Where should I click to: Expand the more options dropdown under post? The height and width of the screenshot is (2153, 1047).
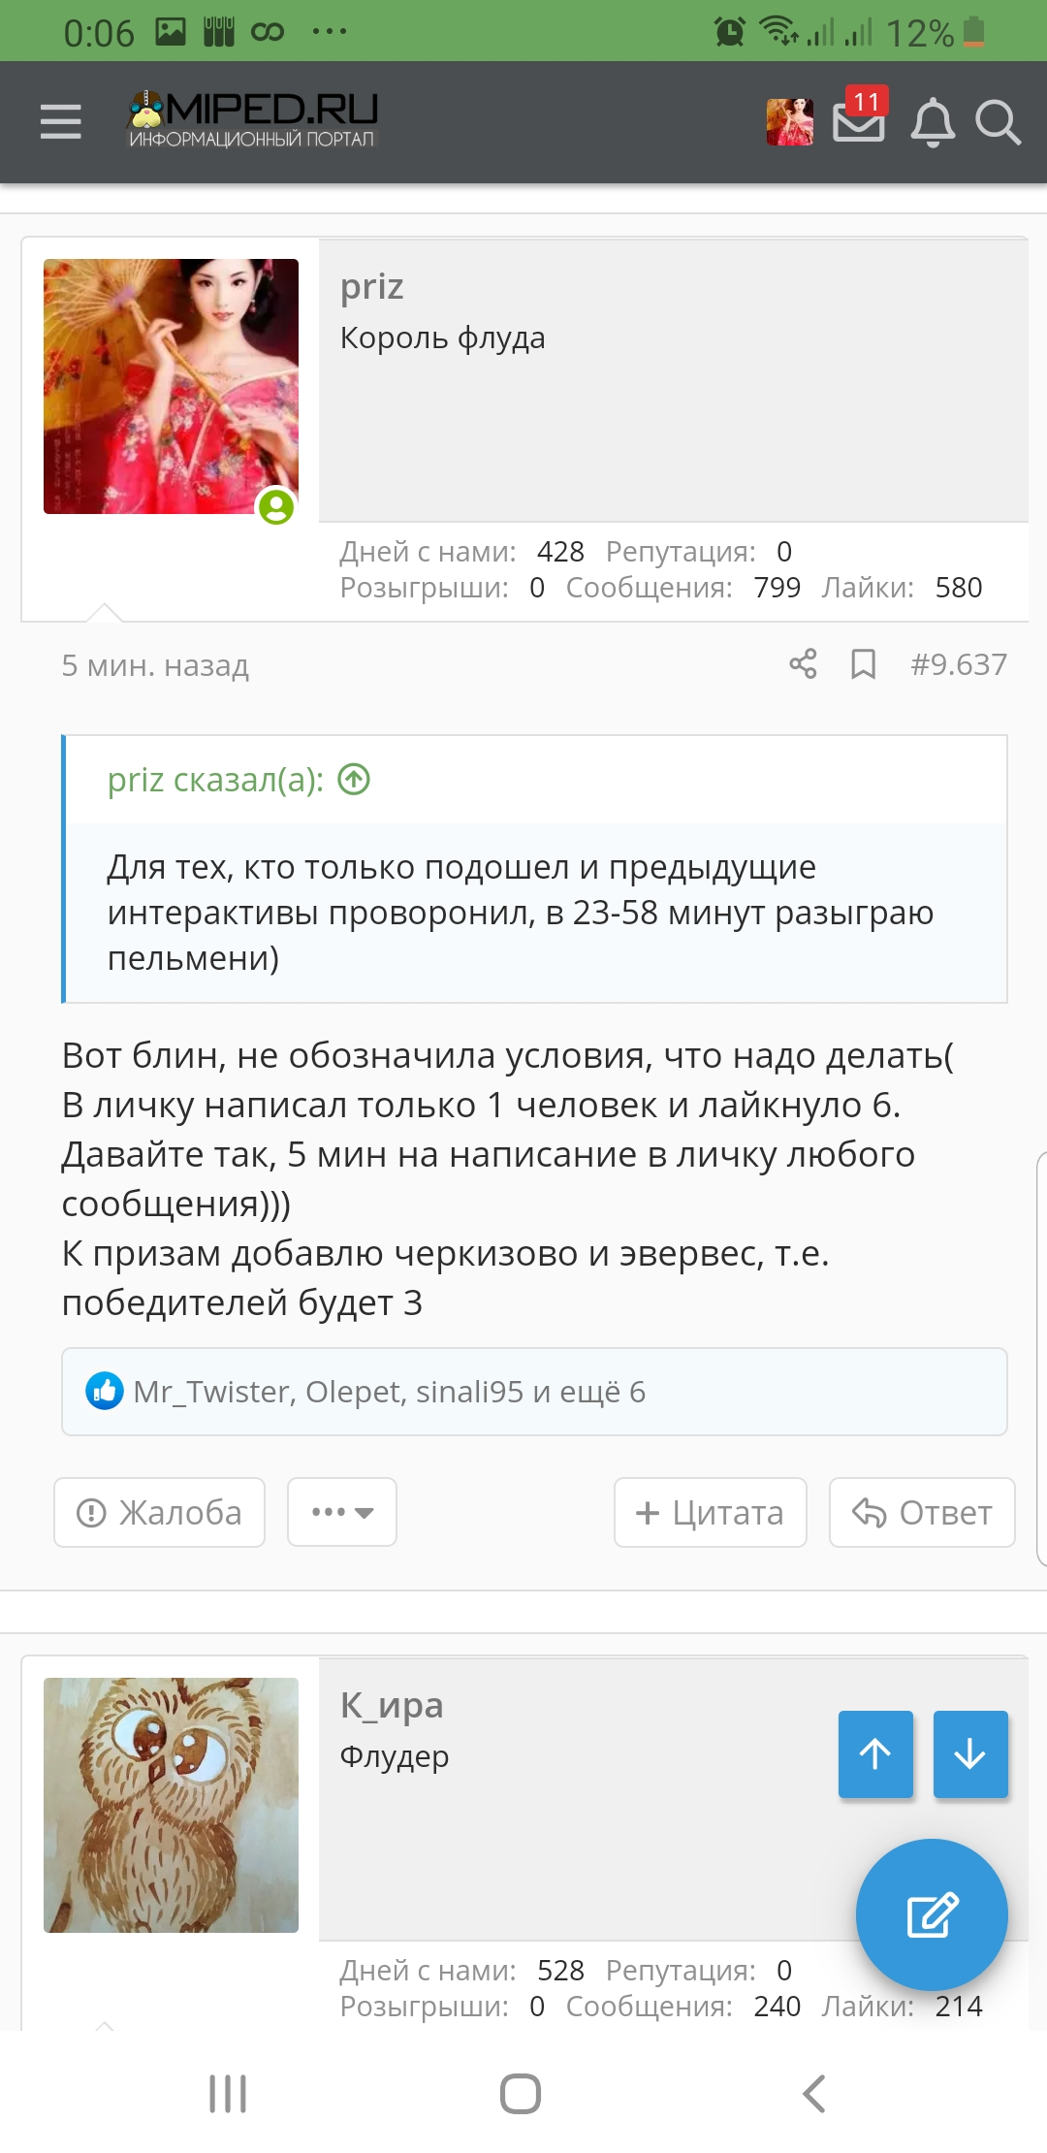pos(342,1512)
